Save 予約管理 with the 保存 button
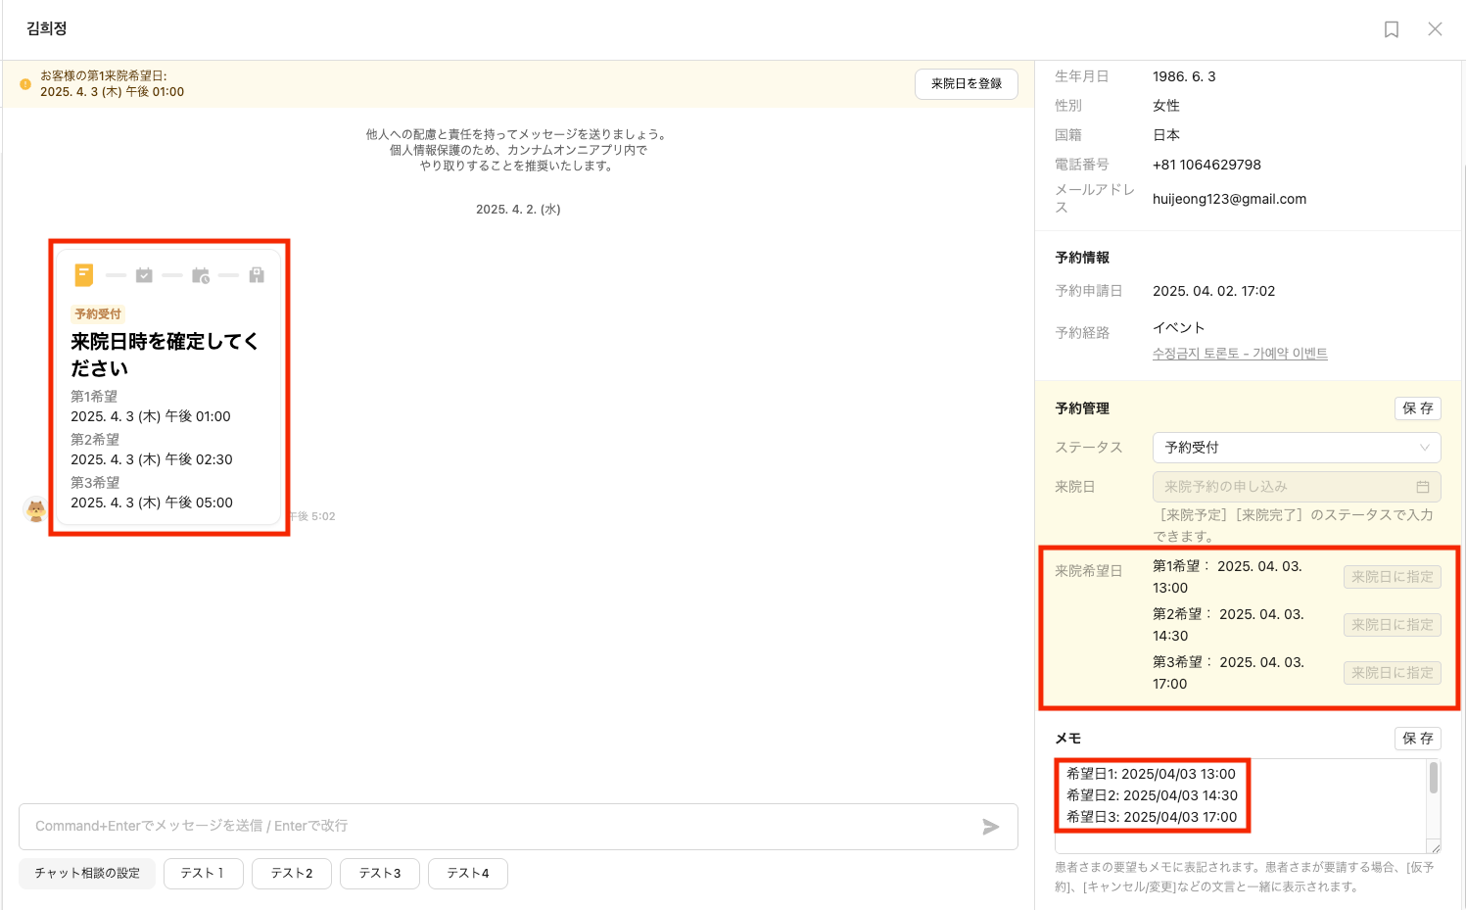The height and width of the screenshot is (910, 1466). coord(1418,408)
